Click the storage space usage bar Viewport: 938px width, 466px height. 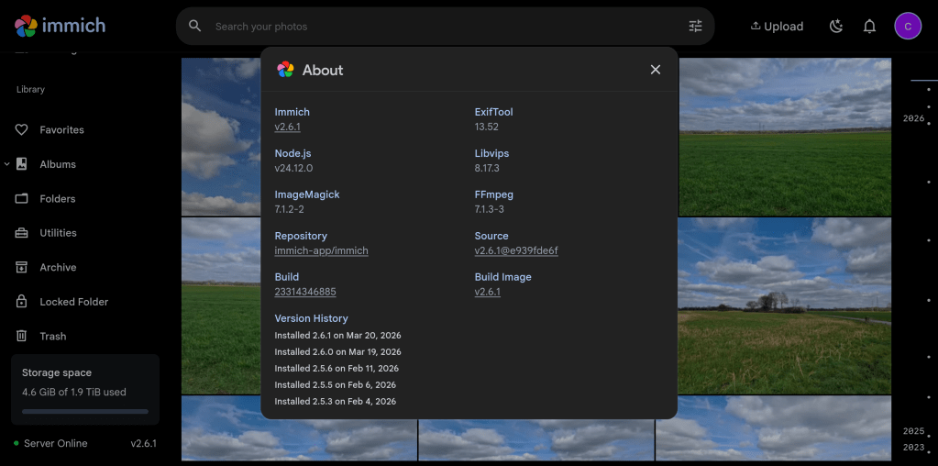pos(84,411)
